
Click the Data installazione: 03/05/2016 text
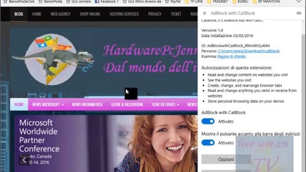point(227,36)
